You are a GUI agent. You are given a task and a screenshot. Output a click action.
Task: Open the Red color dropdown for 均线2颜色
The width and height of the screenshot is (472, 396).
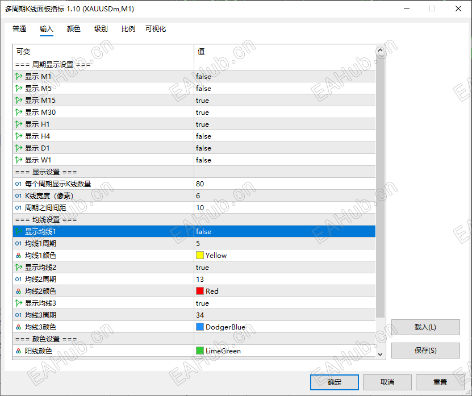[285, 291]
